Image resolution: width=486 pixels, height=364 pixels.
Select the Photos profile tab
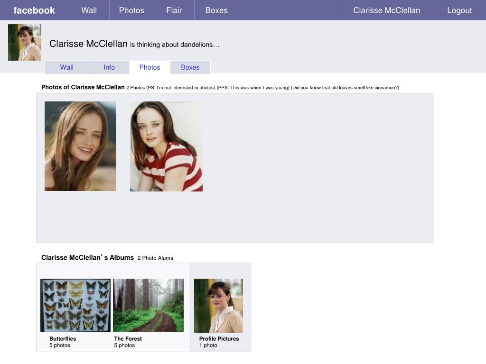click(x=150, y=67)
